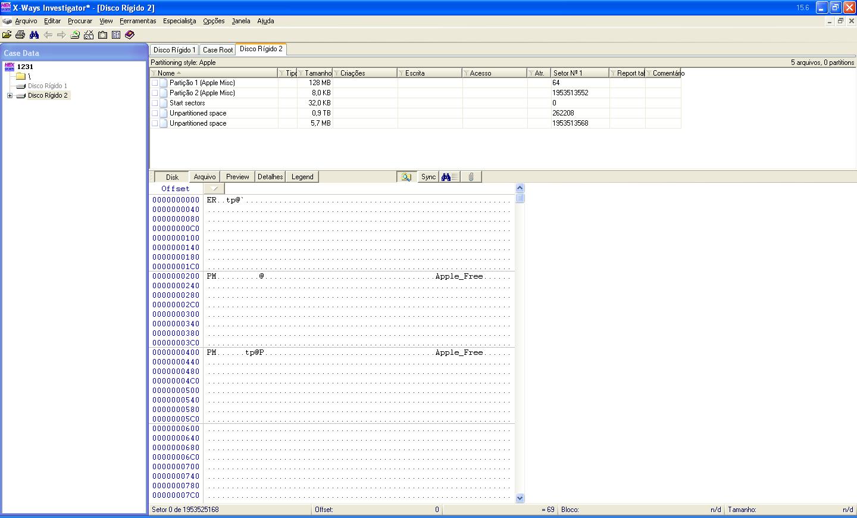Select the Disco Rígido 2 tab
The image size is (857, 518).
(x=261, y=49)
